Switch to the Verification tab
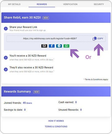112x134 pixels. pos(70,4)
